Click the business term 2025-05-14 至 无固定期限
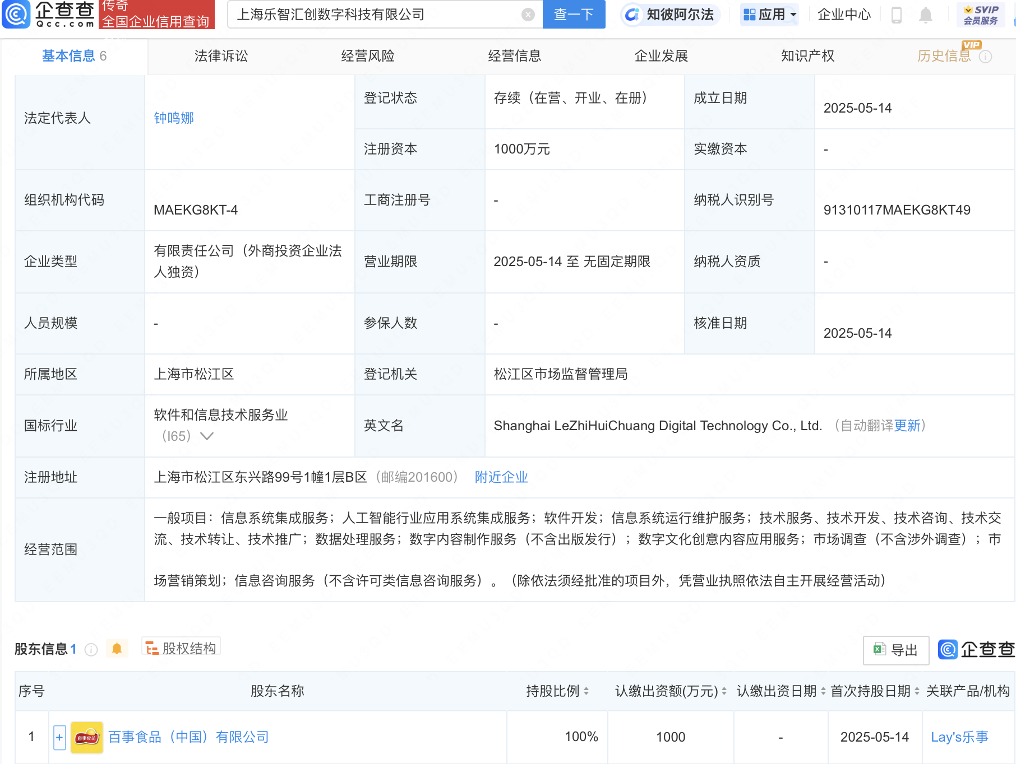The width and height of the screenshot is (1016, 764). click(x=572, y=262)
